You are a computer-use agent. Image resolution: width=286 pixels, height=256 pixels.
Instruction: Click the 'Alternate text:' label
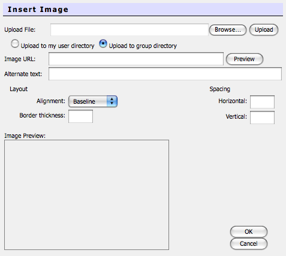click(x=23, y=74)
